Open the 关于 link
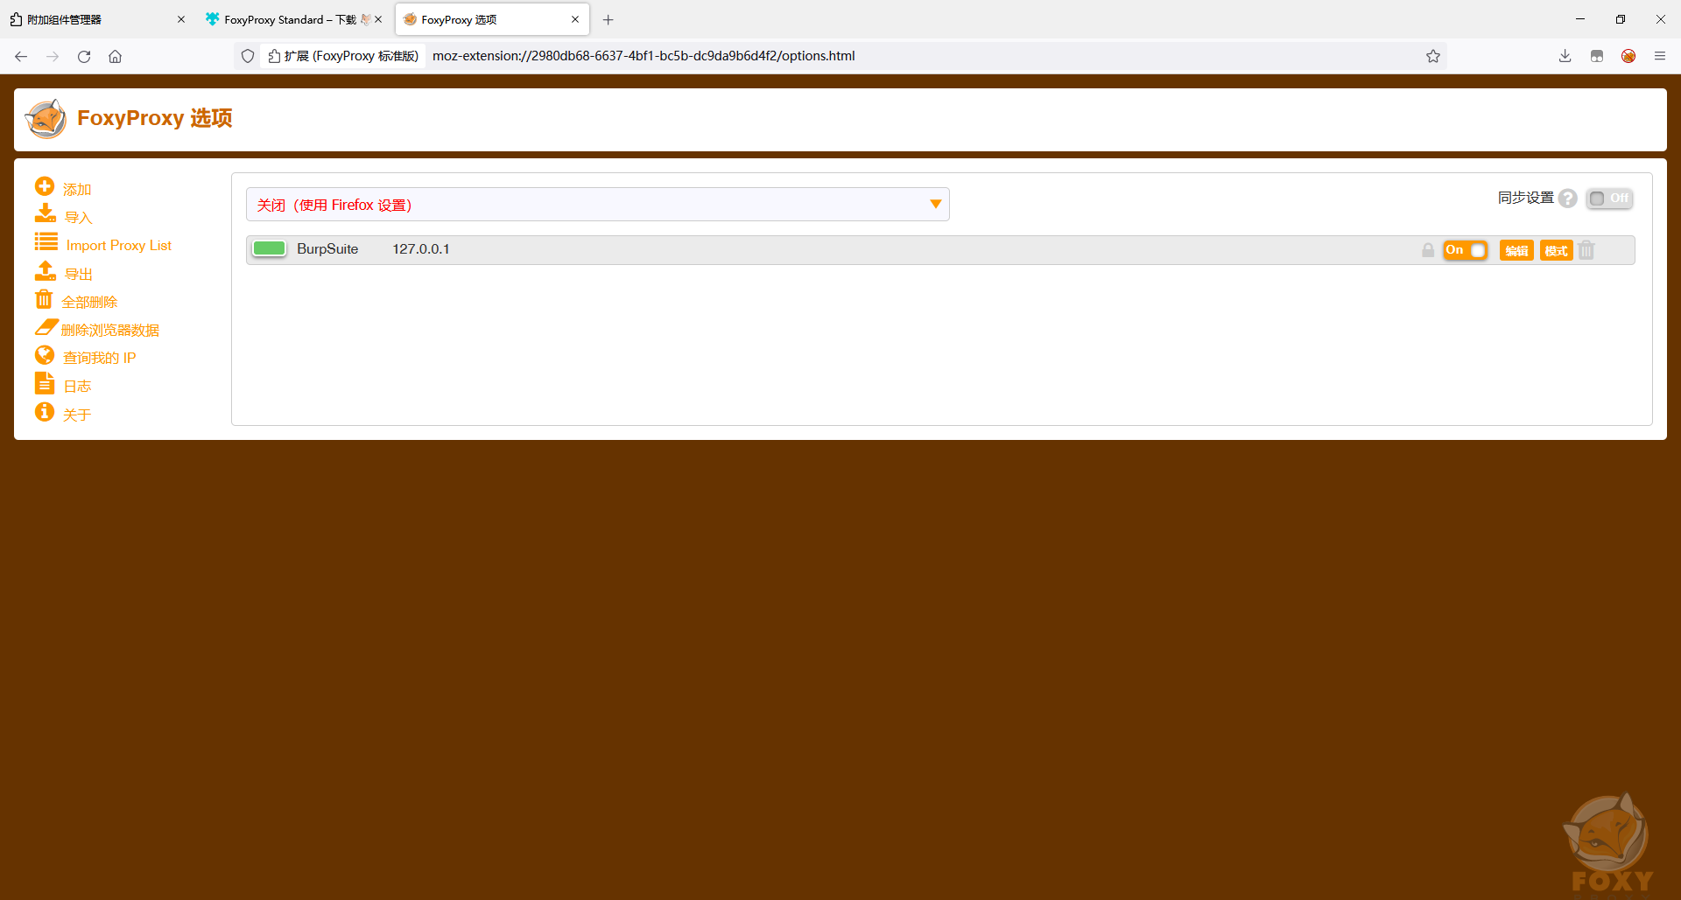The height and width of the screenshot is (900, 1681). point(77,415)
